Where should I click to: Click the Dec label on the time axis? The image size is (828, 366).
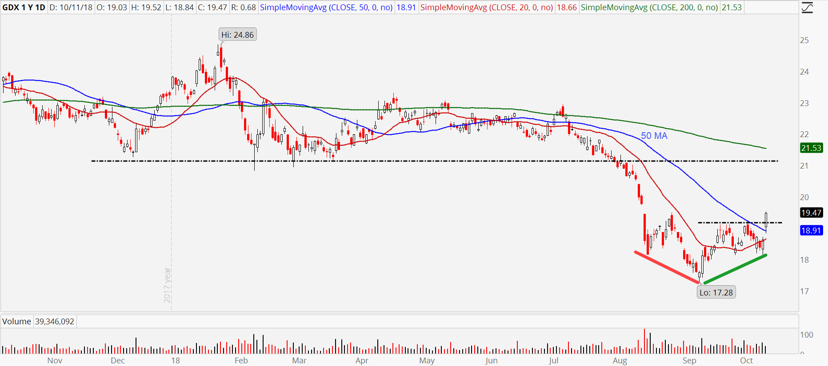(x=118, y=361)
